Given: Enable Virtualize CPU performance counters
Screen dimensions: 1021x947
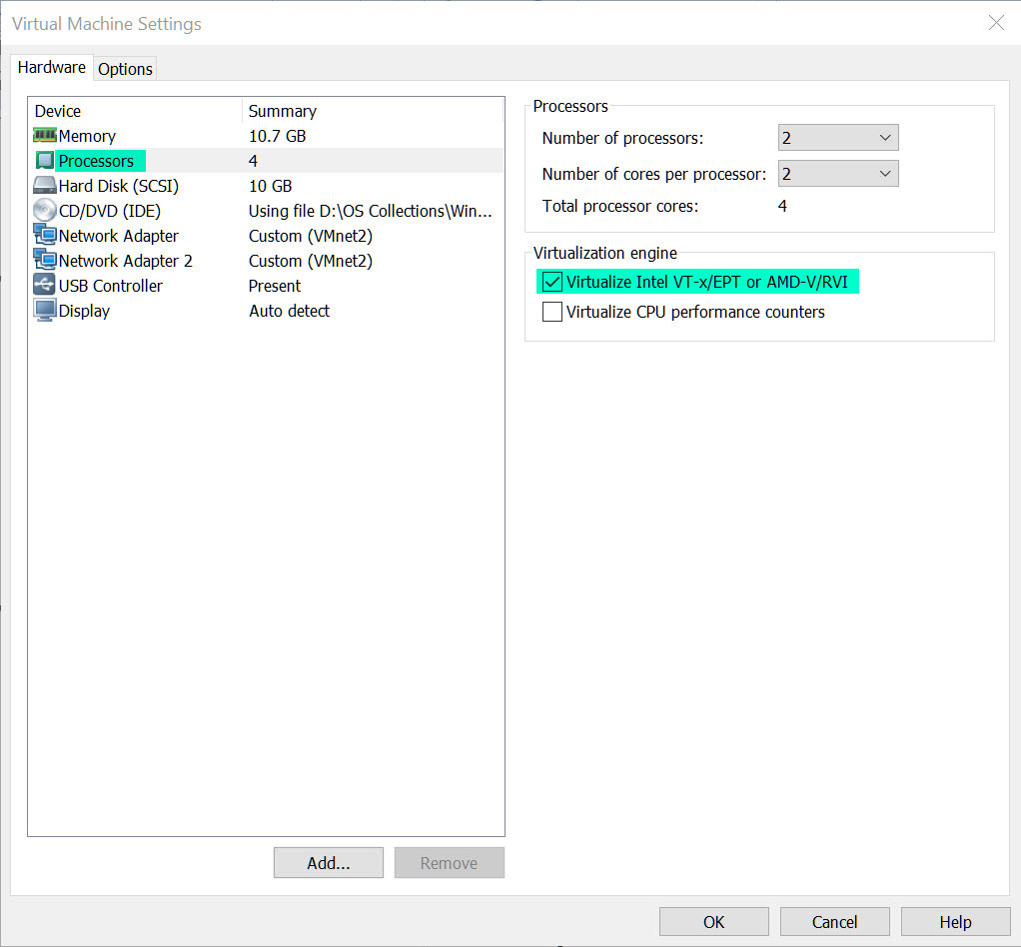Looking at the screenshot, I should point(552,312).
